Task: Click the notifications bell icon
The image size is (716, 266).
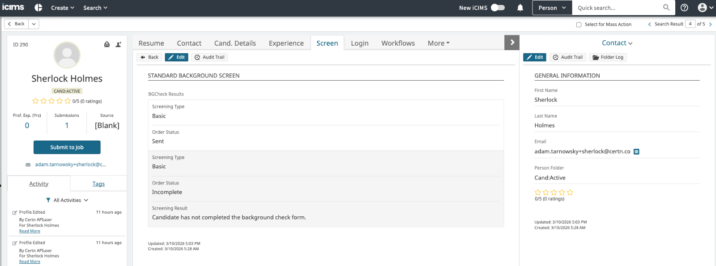Action: click(520, 8)
